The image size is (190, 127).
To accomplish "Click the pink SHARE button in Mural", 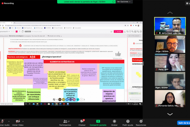I will 118,32.
